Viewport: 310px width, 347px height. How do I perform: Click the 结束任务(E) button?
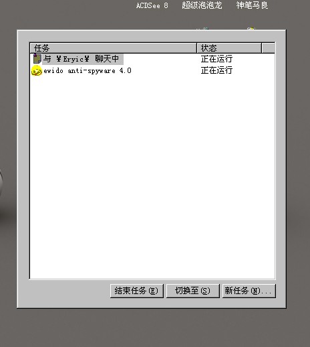click(x=137, y=291)
